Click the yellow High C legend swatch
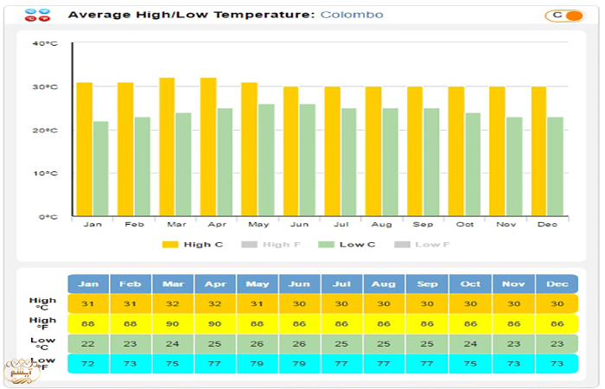The image size is (605, 389). tap(170, 245)
